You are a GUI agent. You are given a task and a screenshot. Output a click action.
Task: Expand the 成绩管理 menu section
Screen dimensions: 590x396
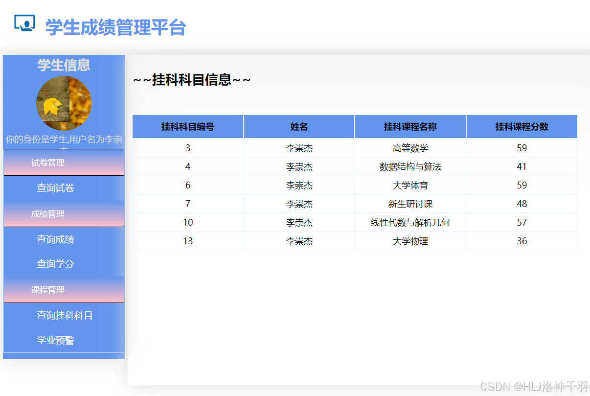[x=64, y=214]
